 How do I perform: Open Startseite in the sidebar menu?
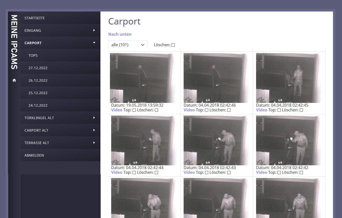pyautogui.click(x=34, y=18)
